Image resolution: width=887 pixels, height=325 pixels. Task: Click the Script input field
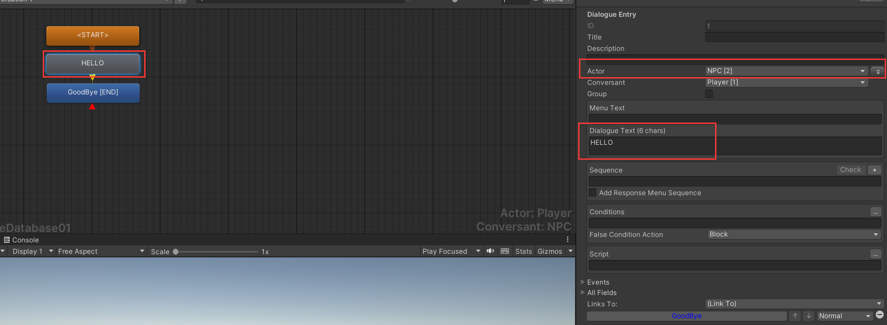pos(735,266)
